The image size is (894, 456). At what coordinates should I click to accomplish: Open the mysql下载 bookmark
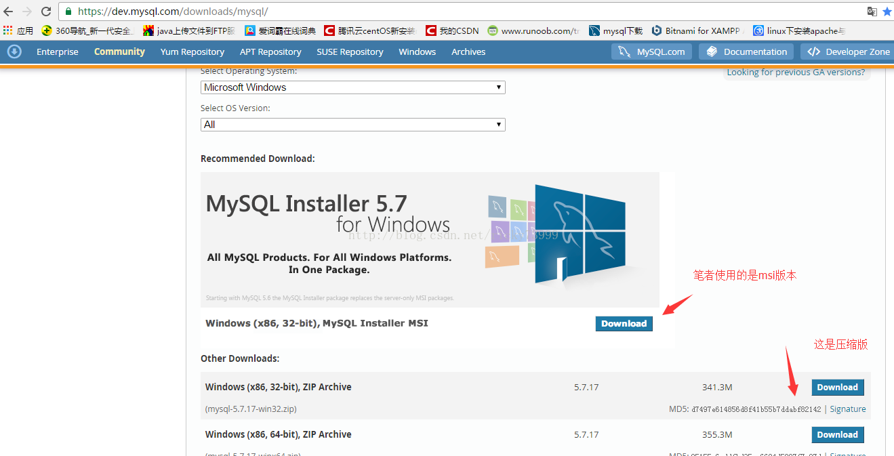pyautogui.click(x=615, y=30)
